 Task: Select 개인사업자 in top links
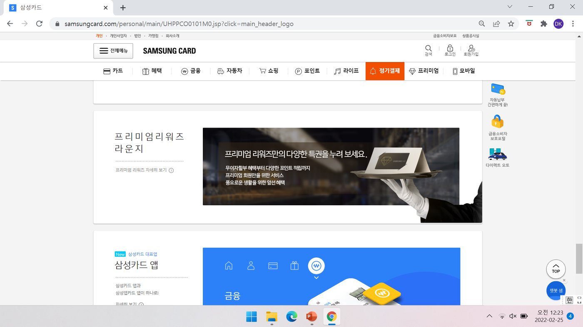118,36
